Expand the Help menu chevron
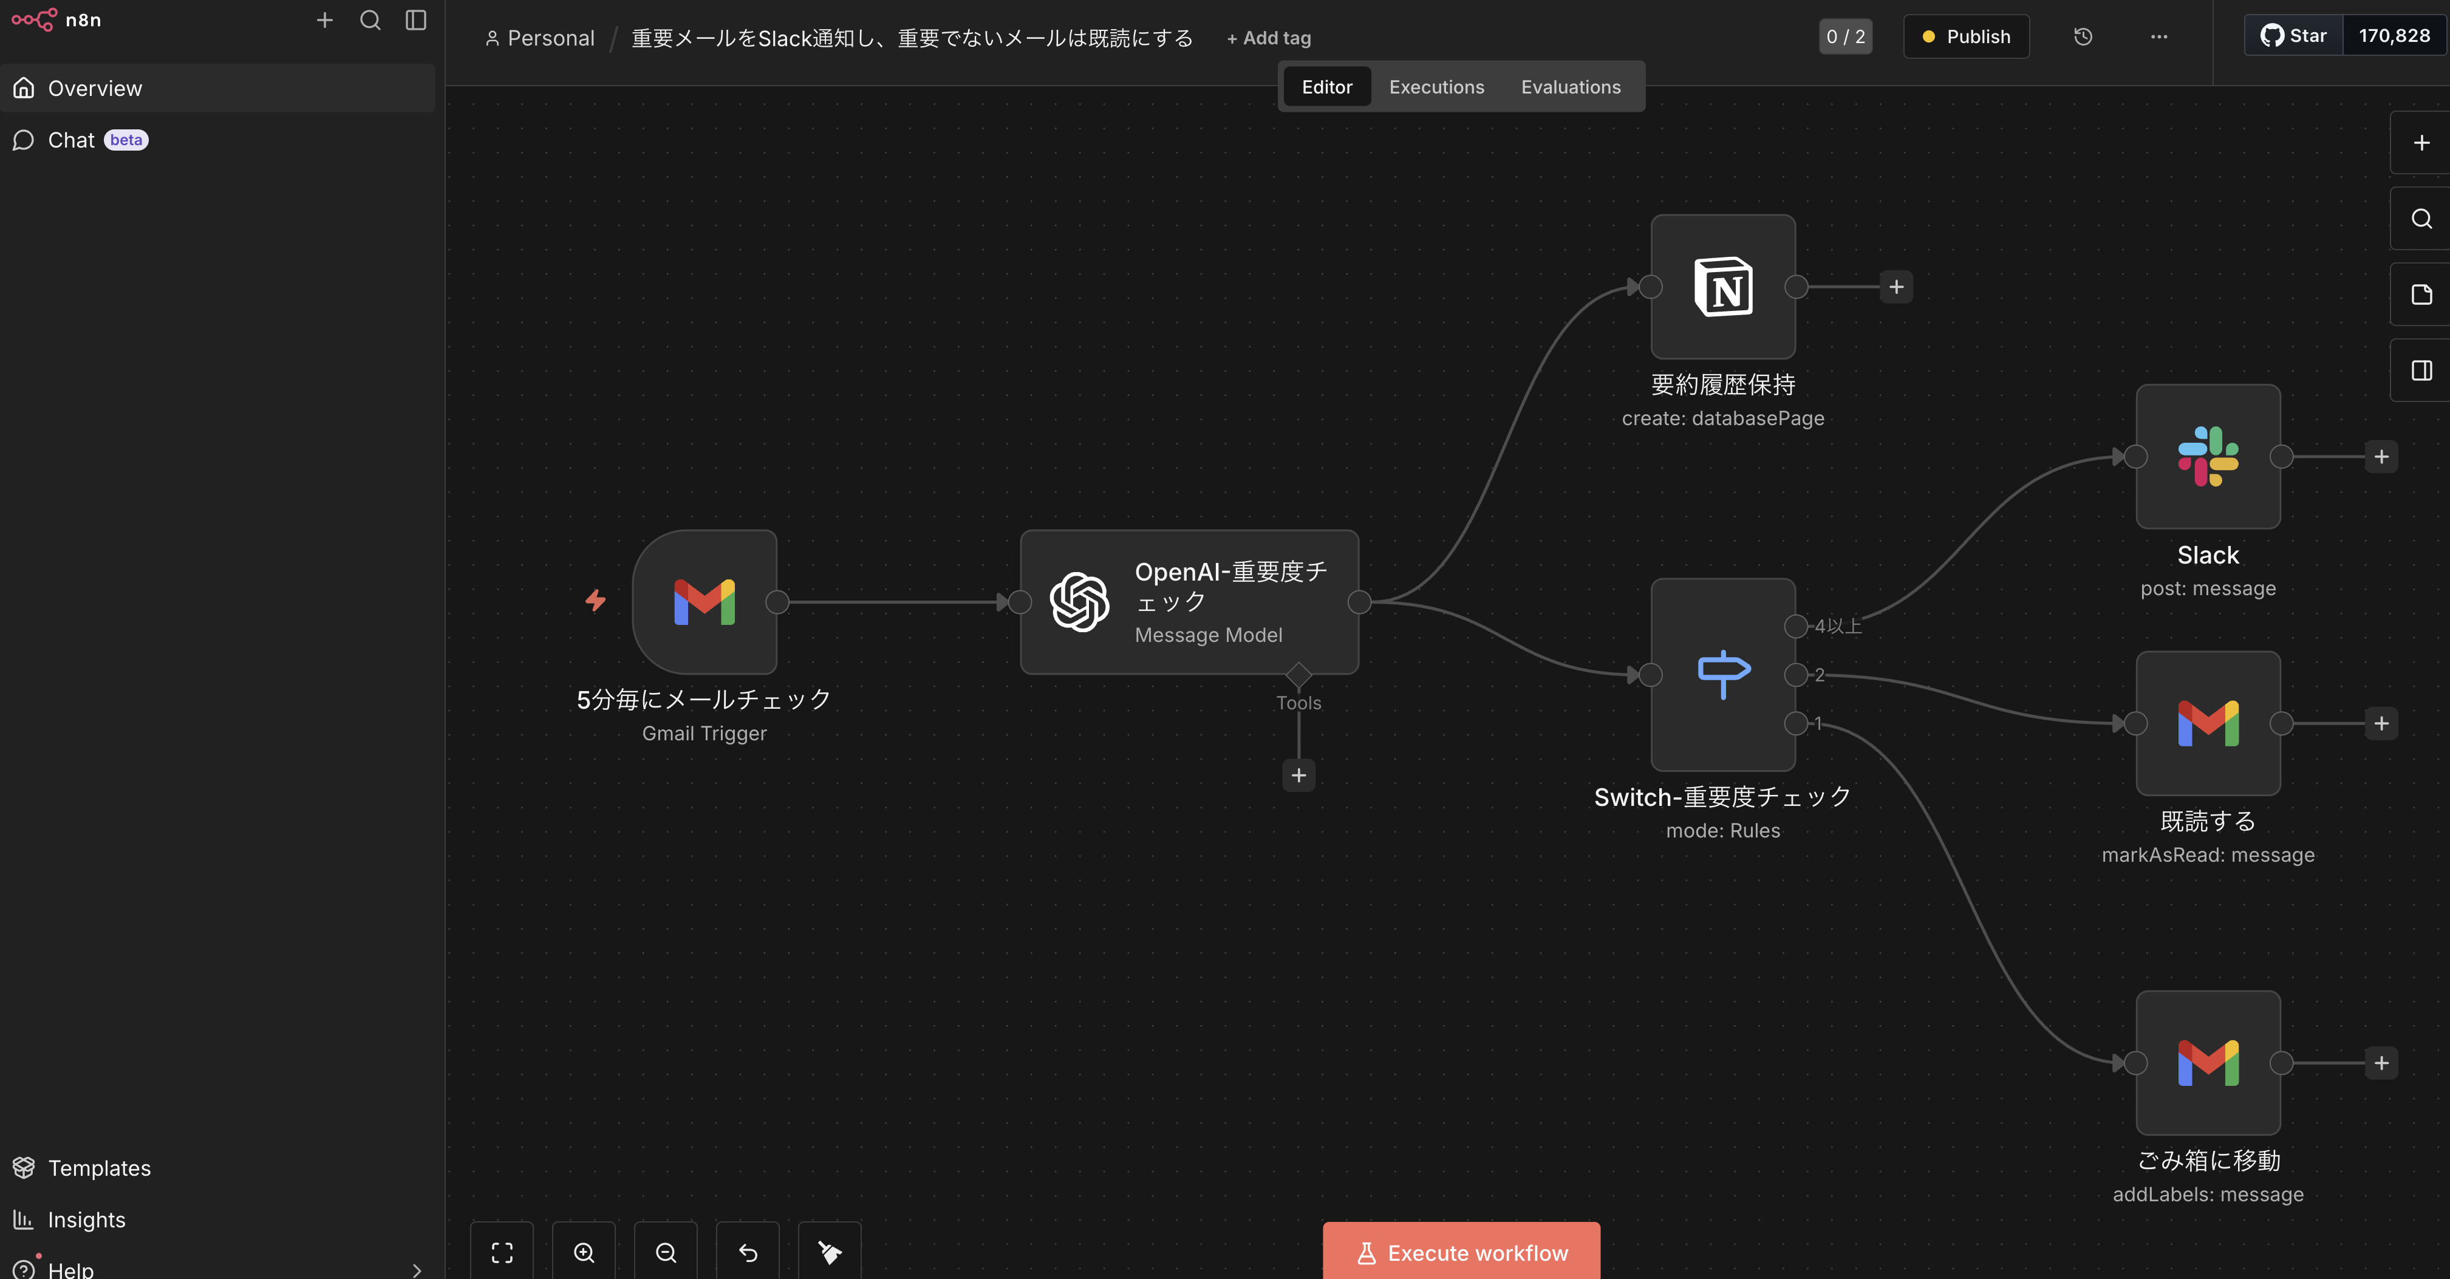The width and height of the screenshot is (2450, 1279). tap(415, 1269)
